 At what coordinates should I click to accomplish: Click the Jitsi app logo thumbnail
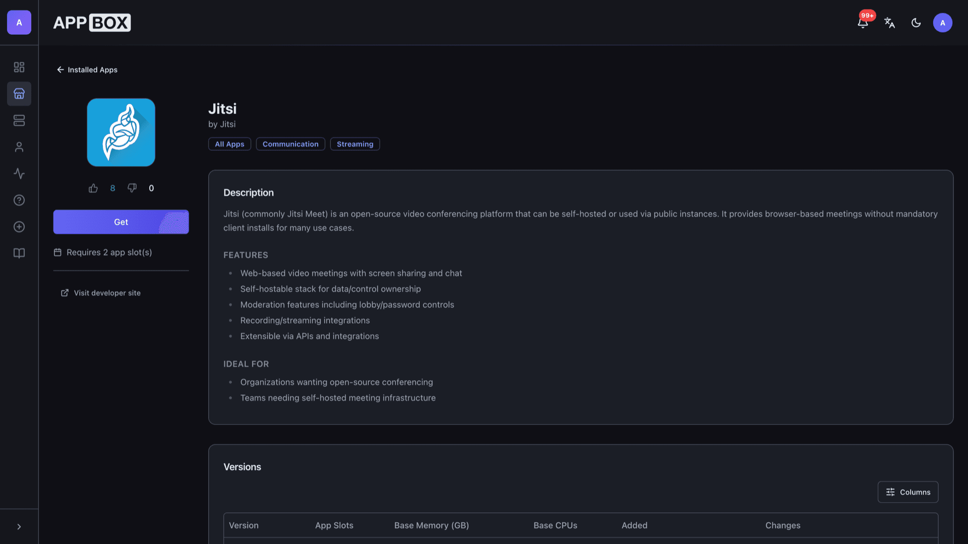121,132
